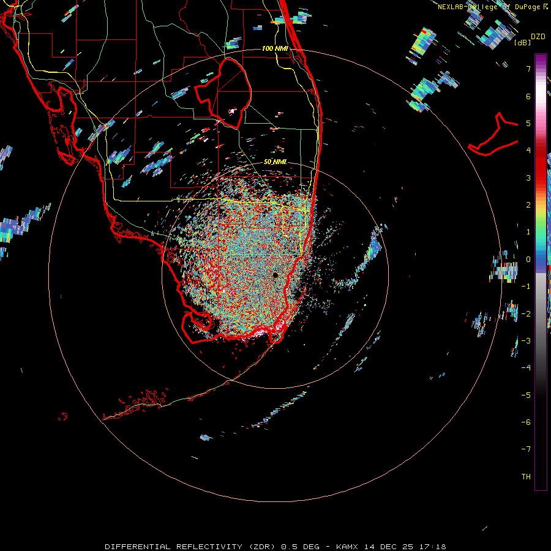The height and width of the screenshot is (551, 551).
Task: Click the 4 value on the color scale
Action: click(x=528, y=151)
